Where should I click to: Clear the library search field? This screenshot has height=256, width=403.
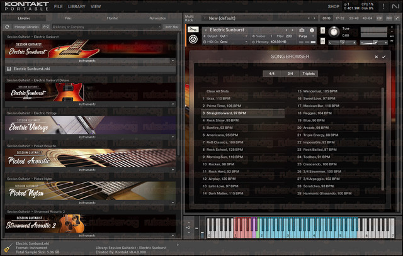click(x=159, y=26)
